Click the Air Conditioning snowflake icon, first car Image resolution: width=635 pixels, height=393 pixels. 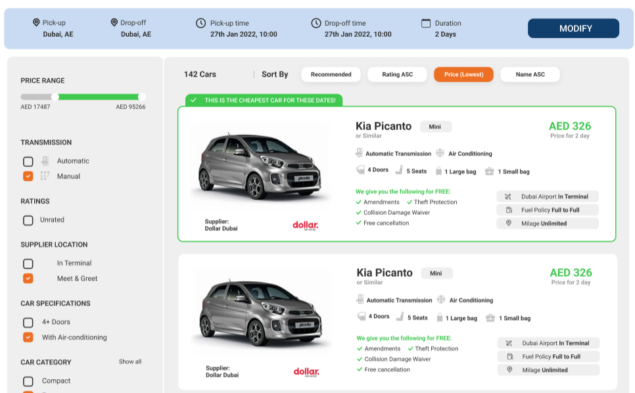[x=440, y=153]
